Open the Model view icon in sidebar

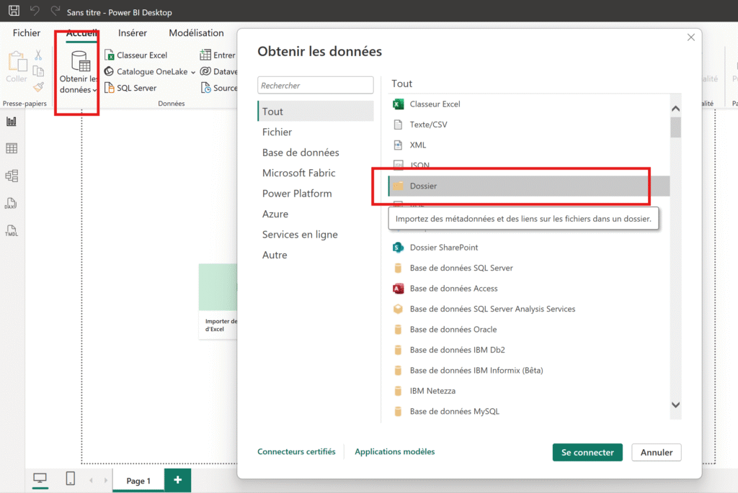12,176
